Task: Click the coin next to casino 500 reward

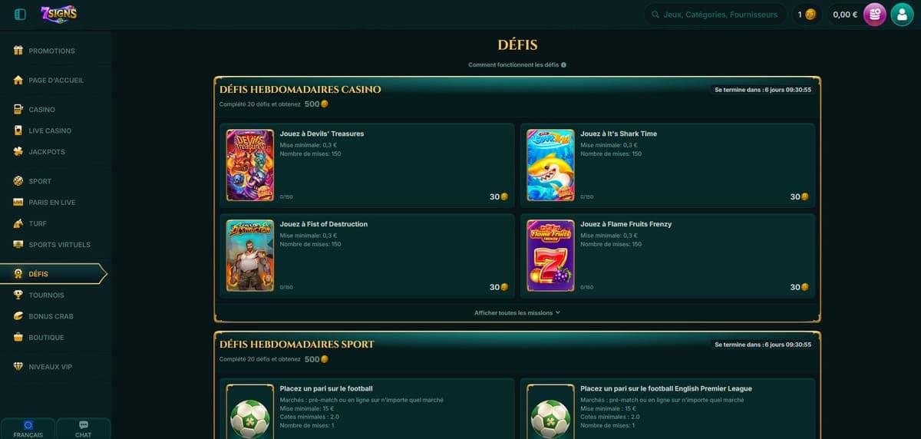Action: 324,104
